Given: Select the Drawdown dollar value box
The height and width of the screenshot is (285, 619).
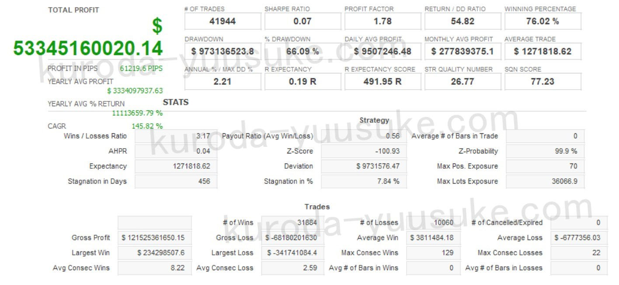Looking at the screenshot, I should tap(223, 51).
